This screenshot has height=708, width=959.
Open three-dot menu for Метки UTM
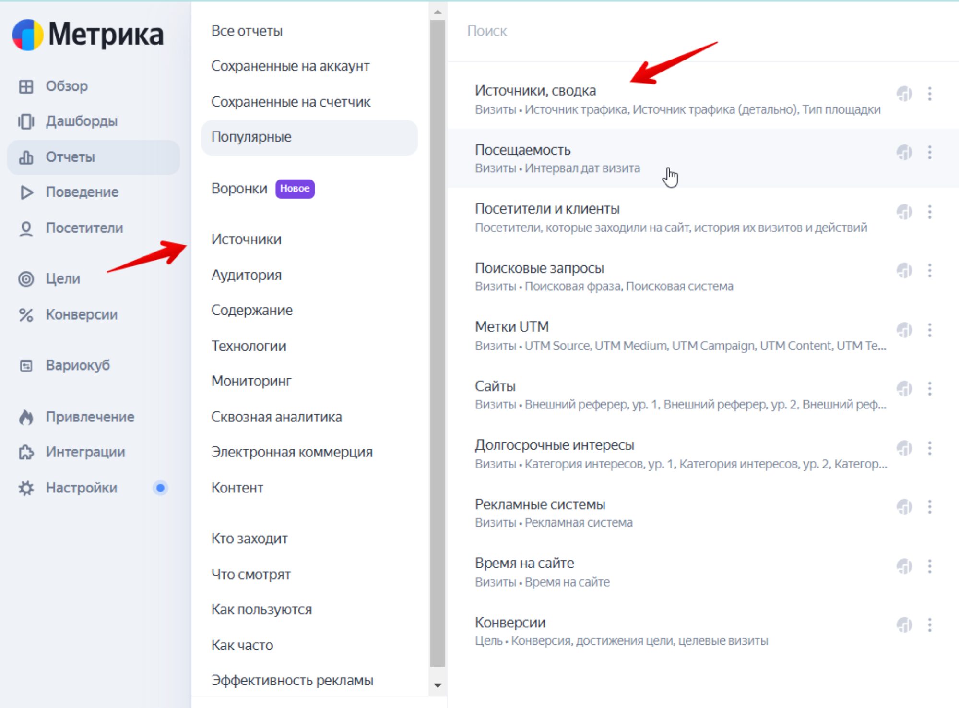tap(930, 330)
